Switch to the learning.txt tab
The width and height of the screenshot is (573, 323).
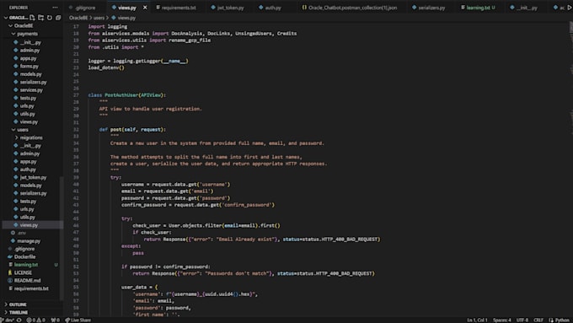(478, 8)
